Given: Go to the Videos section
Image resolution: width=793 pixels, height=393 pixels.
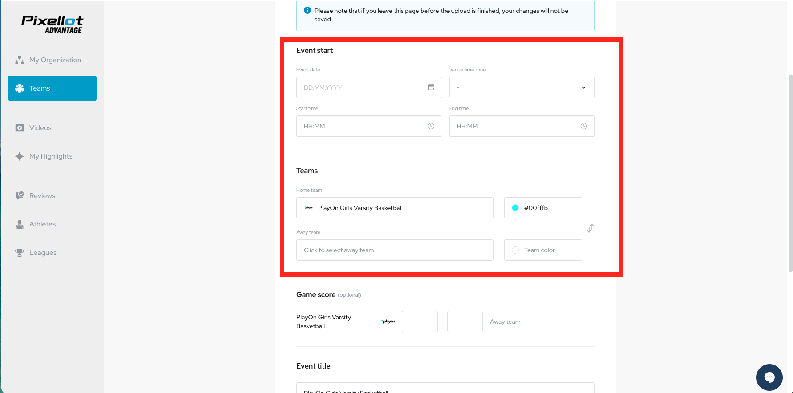Looking at the screenshot, I should (40, 128).
